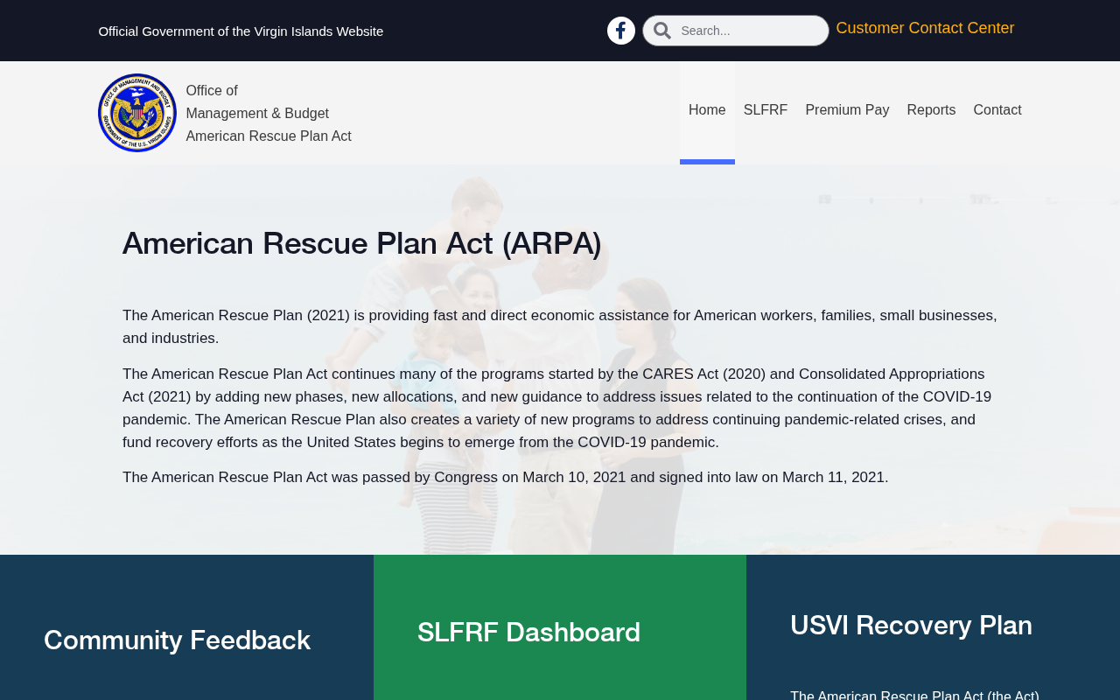Click the sentence about March 11, 2021 signing
Screen dimensions: 1120x700
506,478
